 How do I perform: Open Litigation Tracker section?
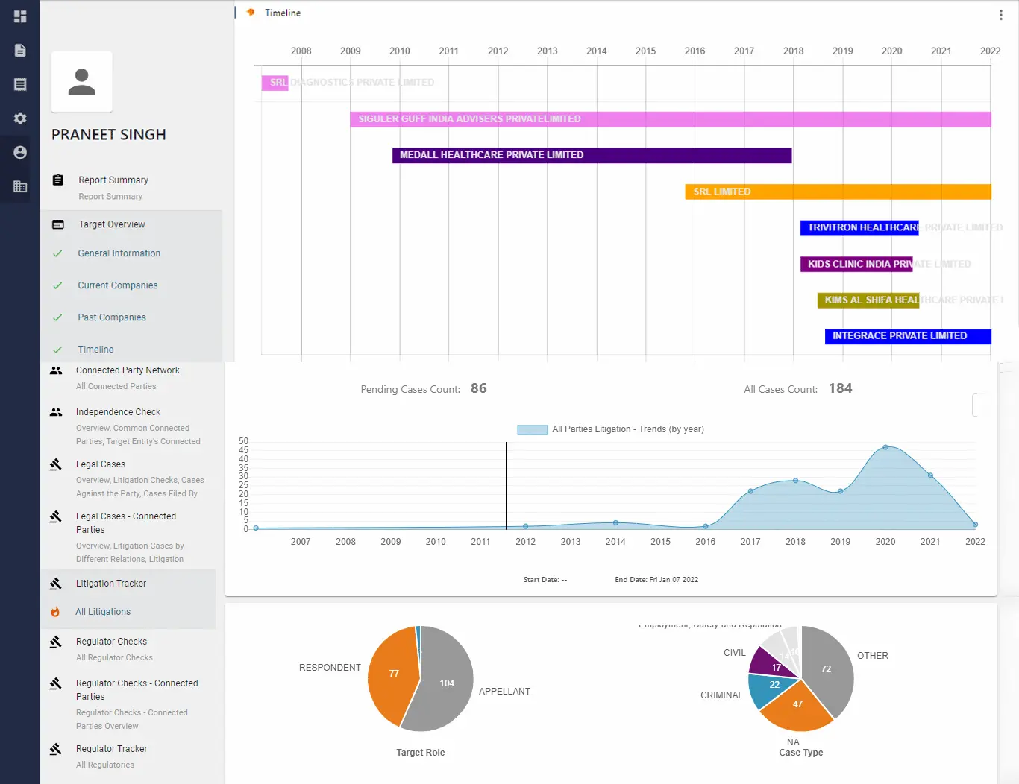click(111, 584)
